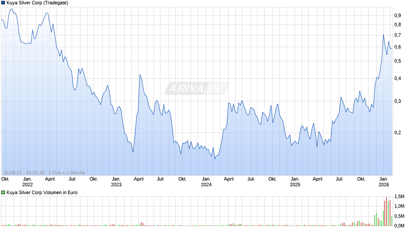This screenshot has width=411, height=230.
Task: Click the 'Jan. 2025' time axis label
Action: click(x=295, y=182)
